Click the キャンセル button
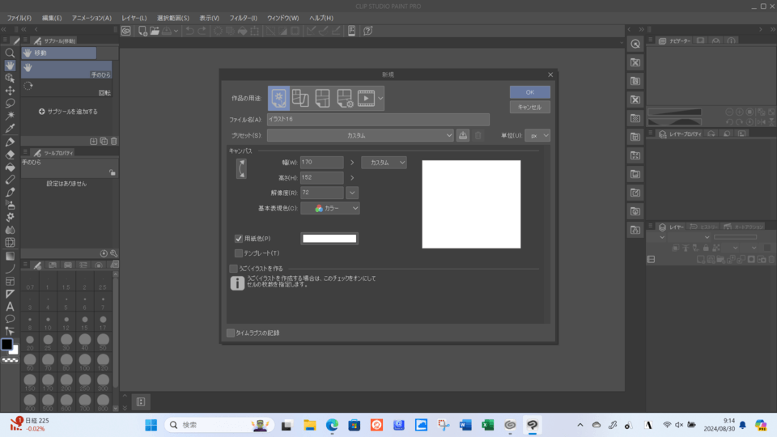This screenshot has width=777, height=437. pyautogui.click(x=529, y=107)
